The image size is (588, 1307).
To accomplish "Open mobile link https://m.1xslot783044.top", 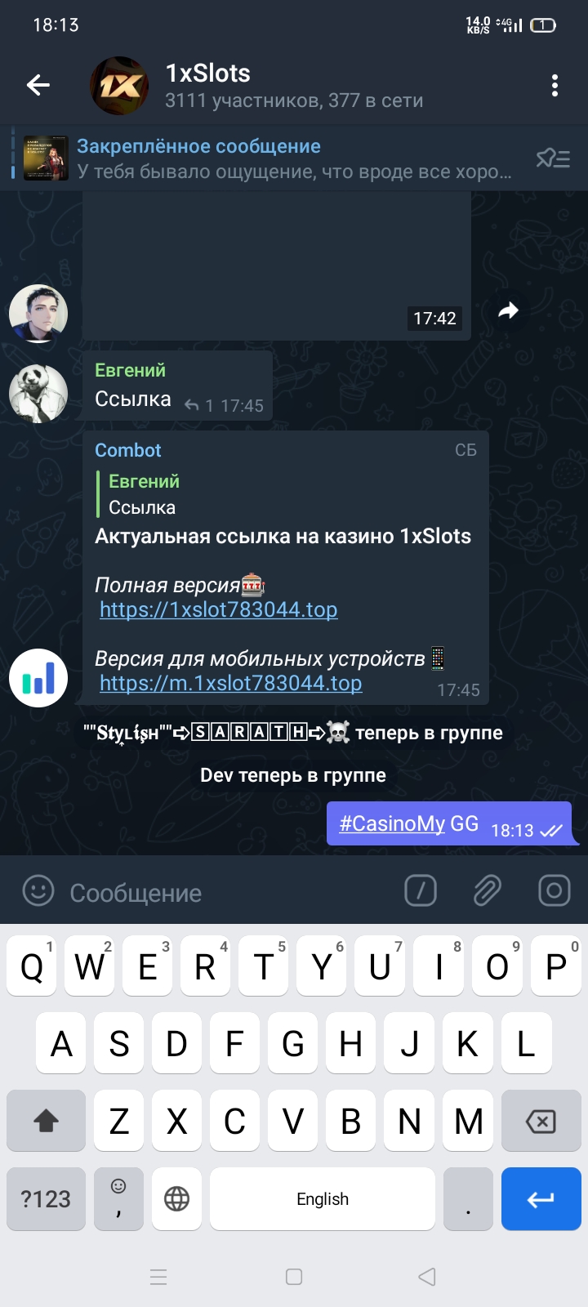I will click(x=230, y=683).
